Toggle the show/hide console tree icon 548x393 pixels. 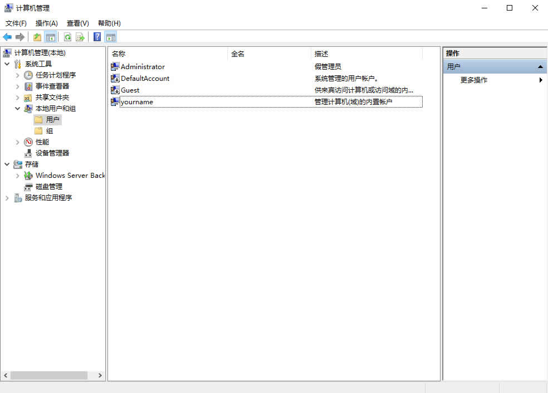point(51,37)
